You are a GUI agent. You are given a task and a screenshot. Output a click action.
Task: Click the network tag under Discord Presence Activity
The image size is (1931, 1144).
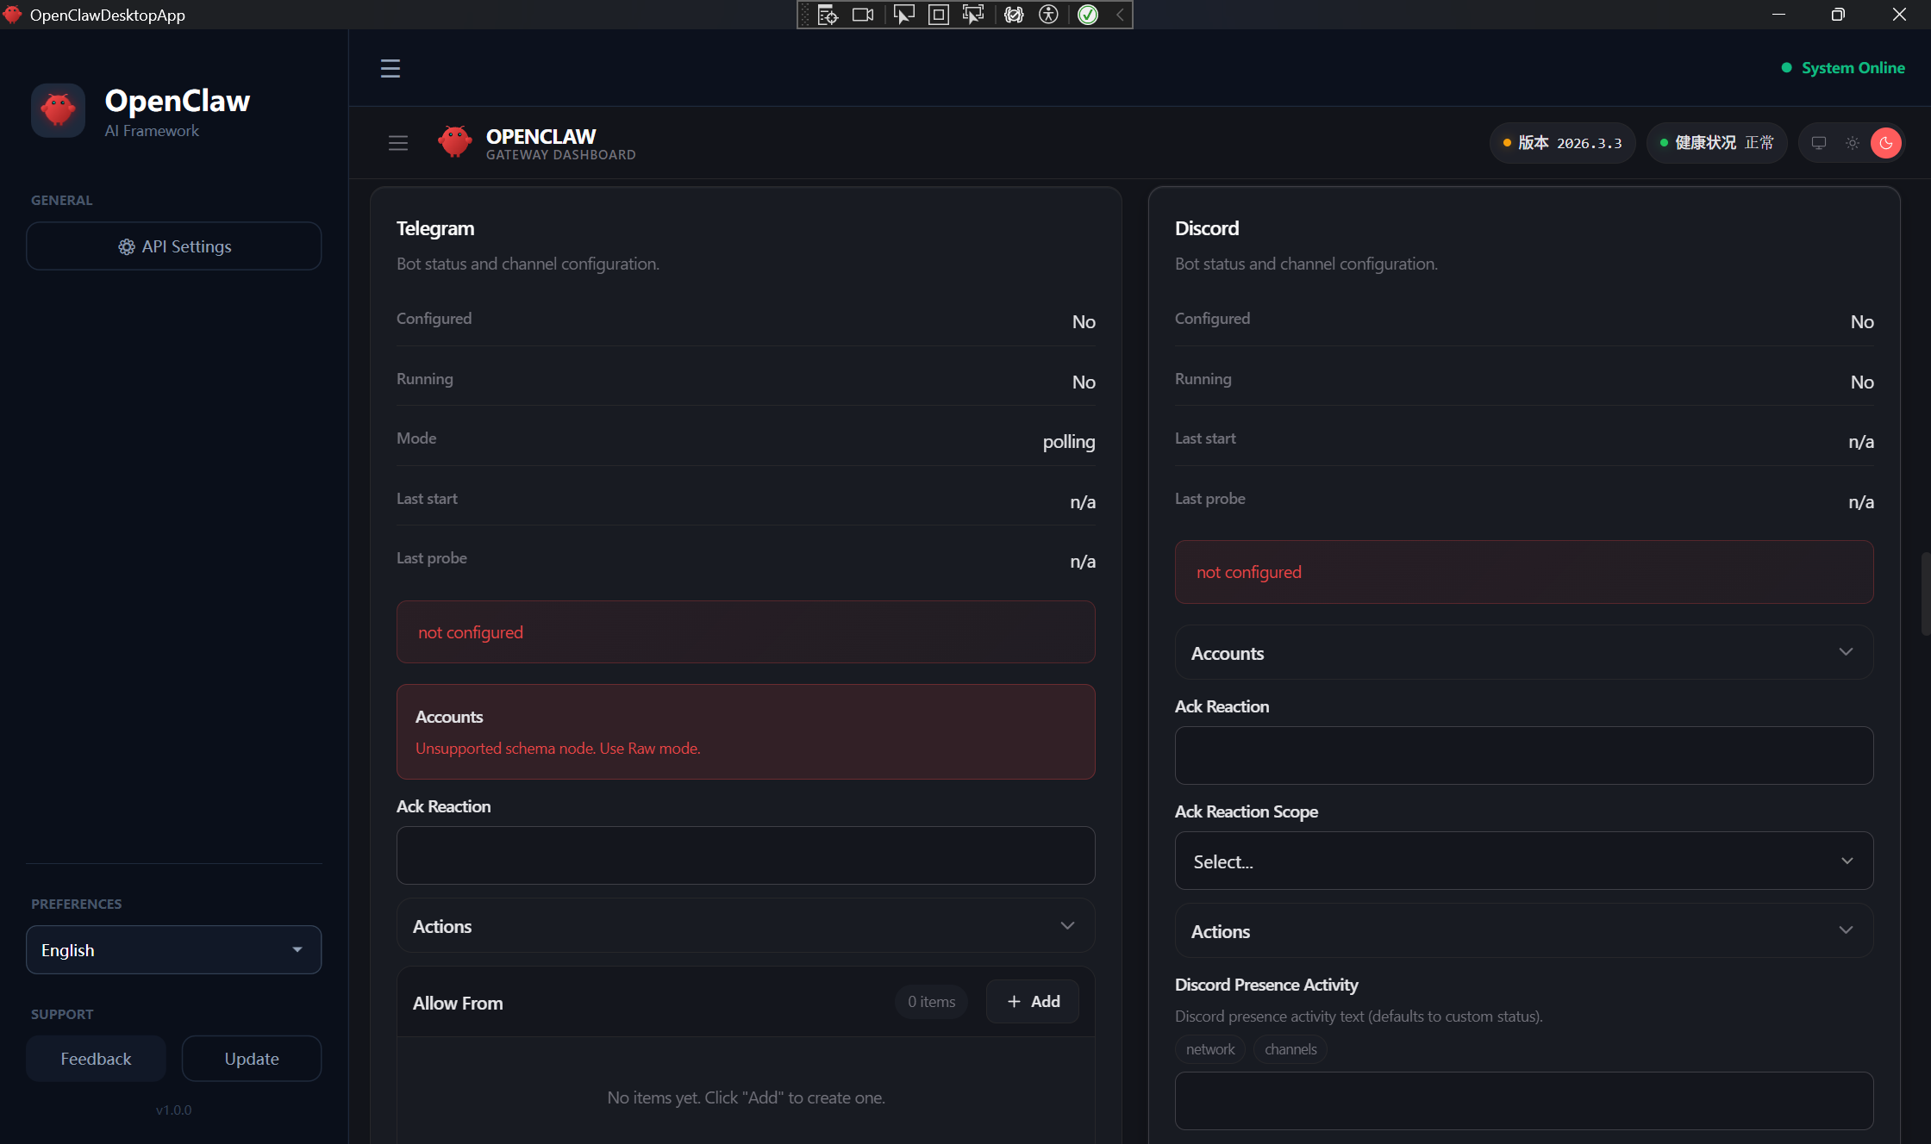click(x=1209, y=1049)
